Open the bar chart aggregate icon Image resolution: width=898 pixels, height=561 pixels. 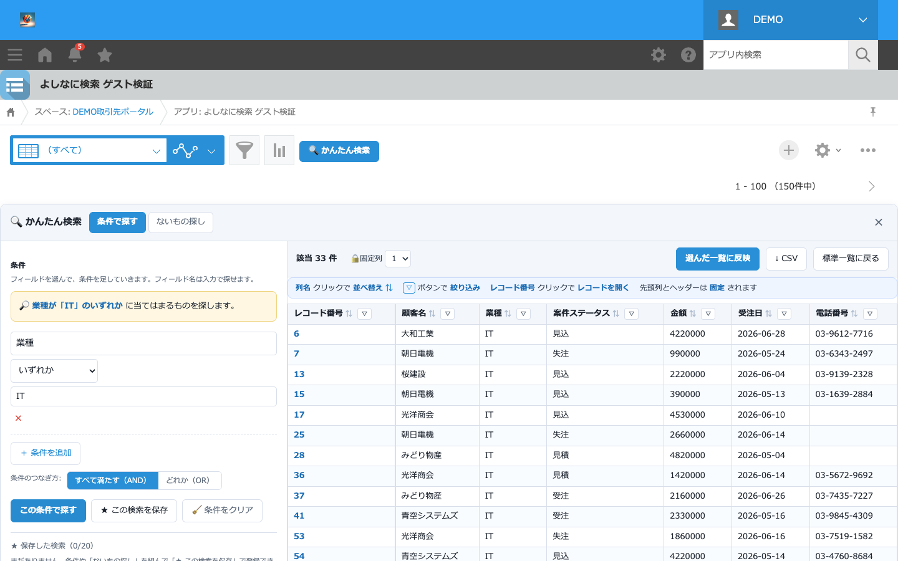[279, 150]
